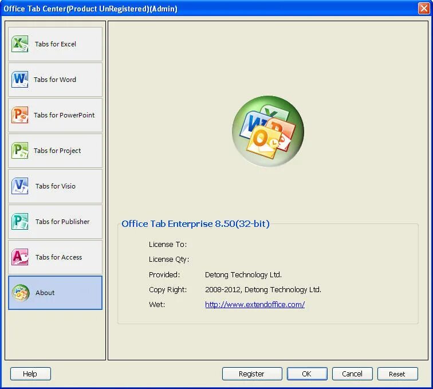The height and width of the screenshot is (389, 433).
Task: Click the Project icon in the sidebar
Action: pyautogui.click(x=19, y=150)
